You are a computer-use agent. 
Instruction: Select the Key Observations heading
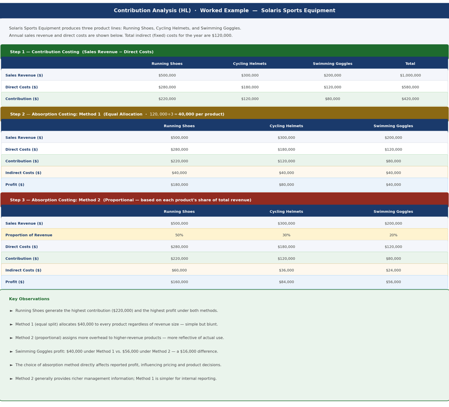[x=29, y=299]
